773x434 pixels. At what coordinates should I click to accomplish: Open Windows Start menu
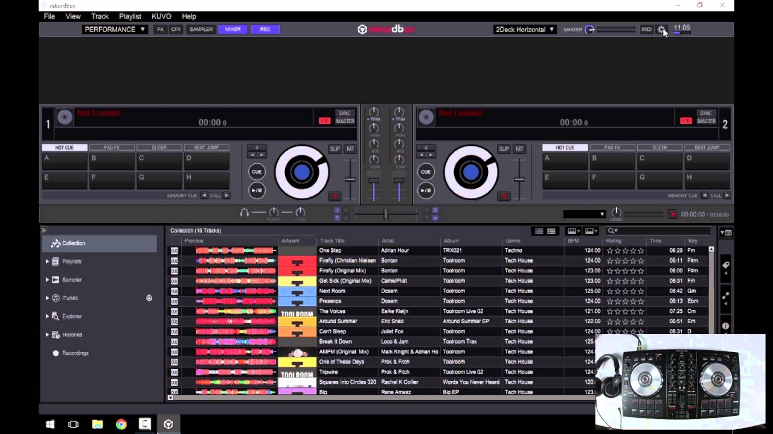coord(50,424)
